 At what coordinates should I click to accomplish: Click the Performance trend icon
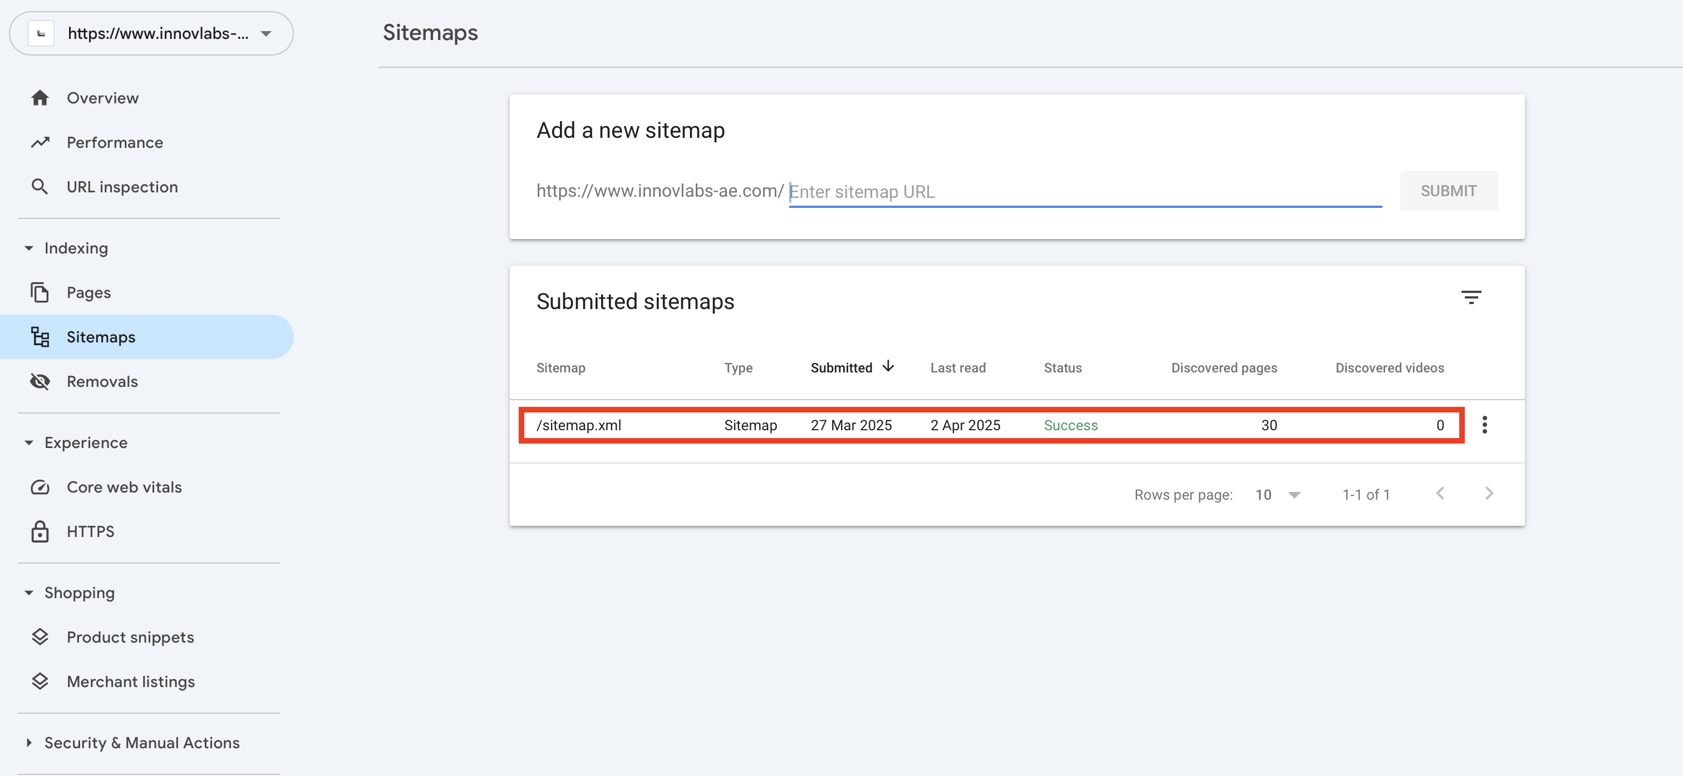point(40,142)
